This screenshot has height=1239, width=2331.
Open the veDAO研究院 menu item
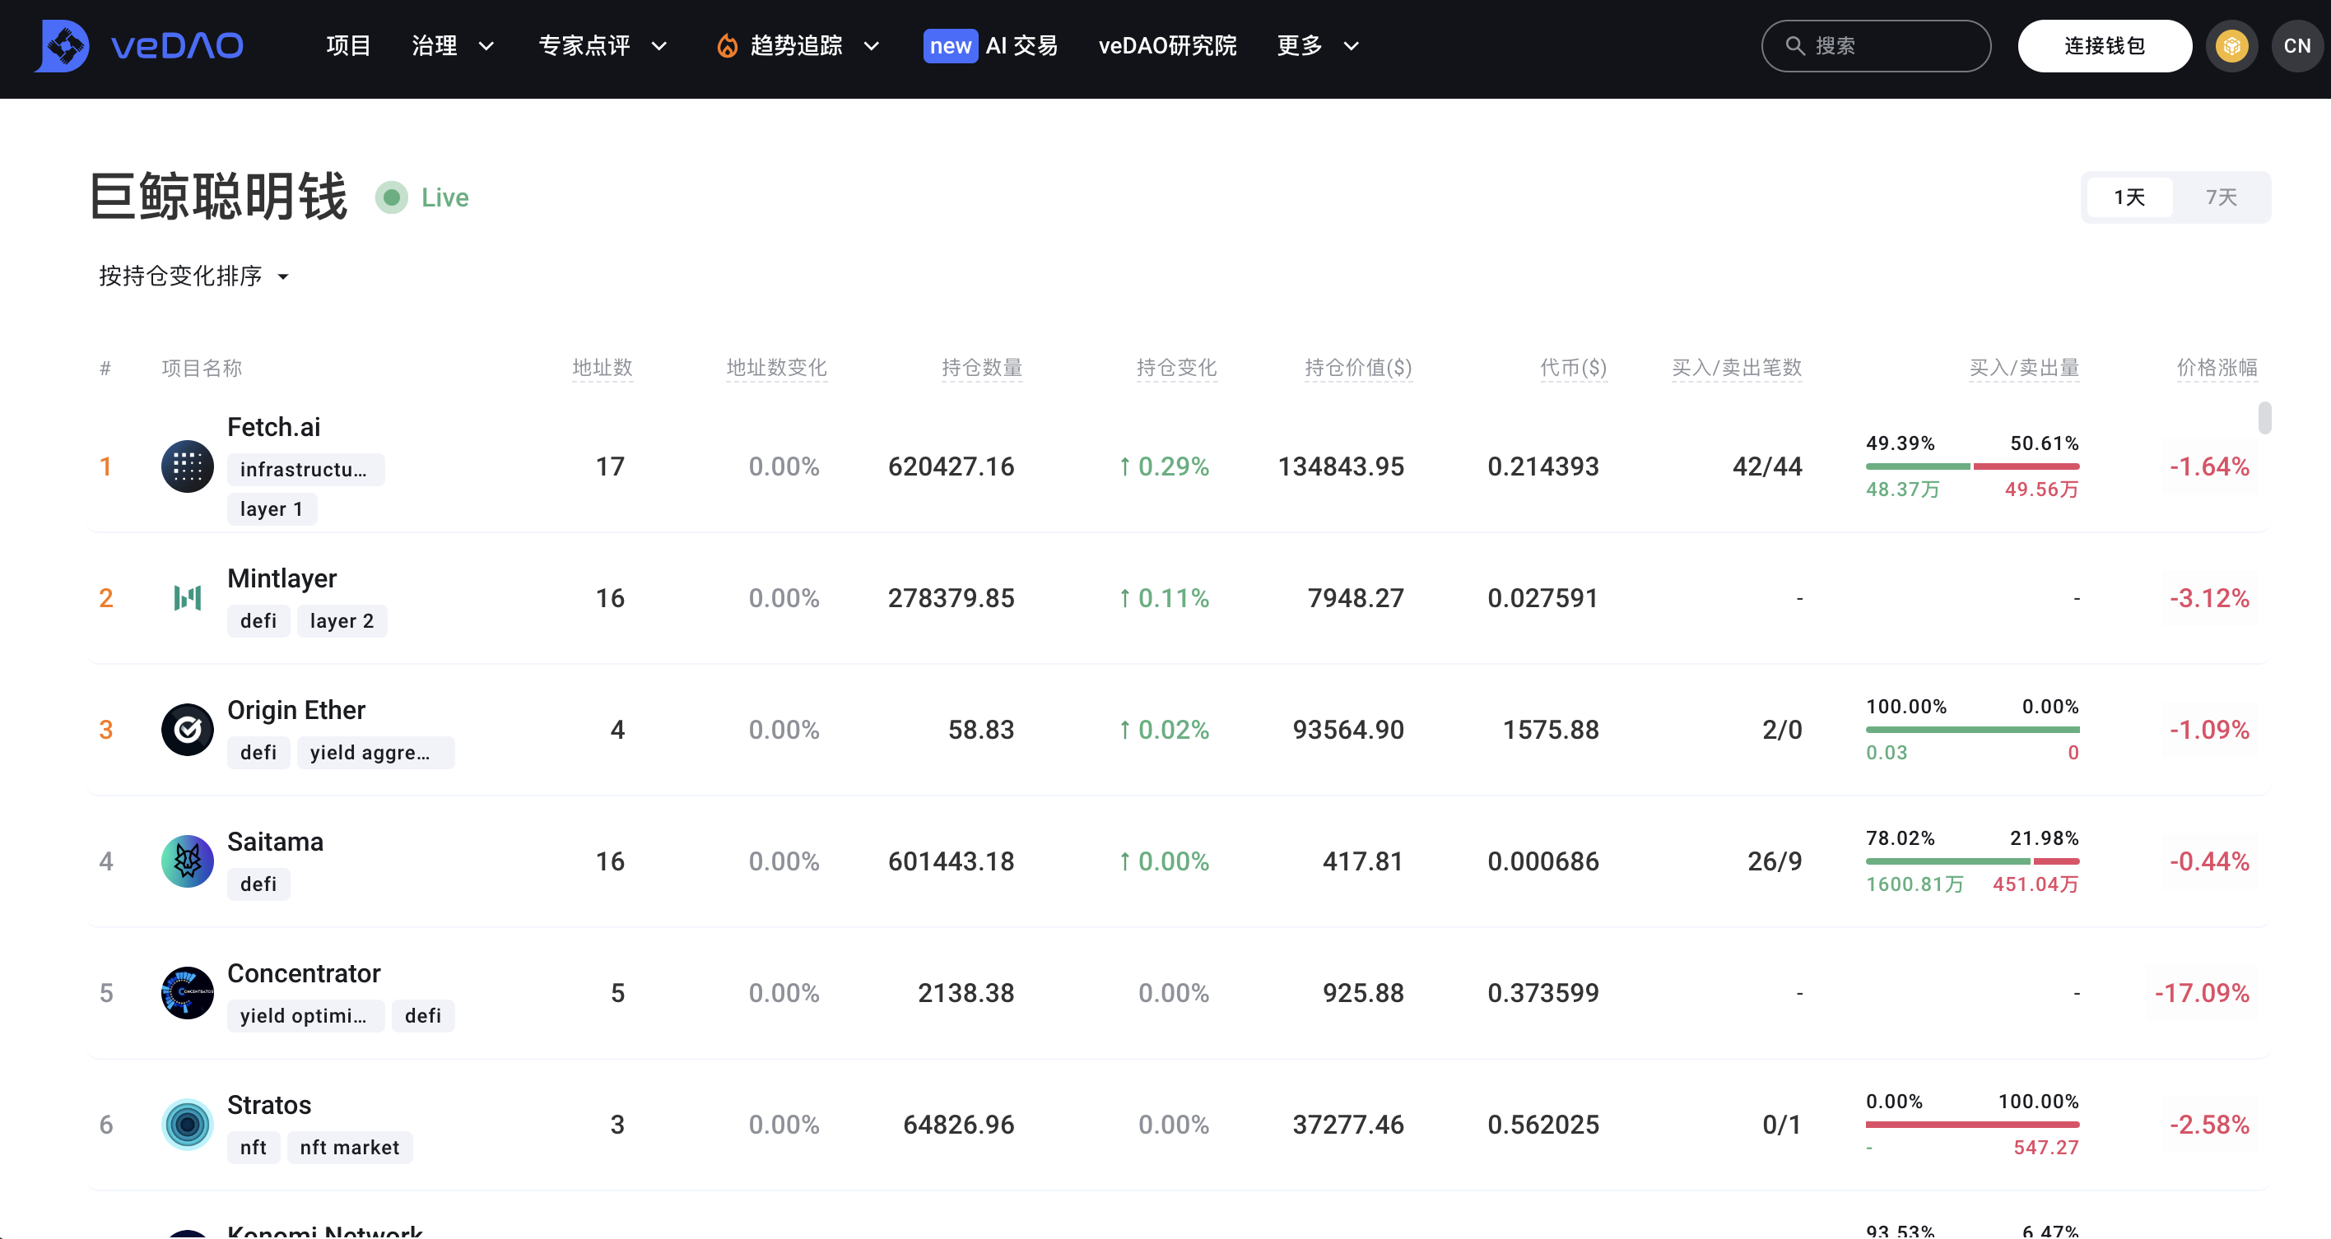[x=1167, y=45]
